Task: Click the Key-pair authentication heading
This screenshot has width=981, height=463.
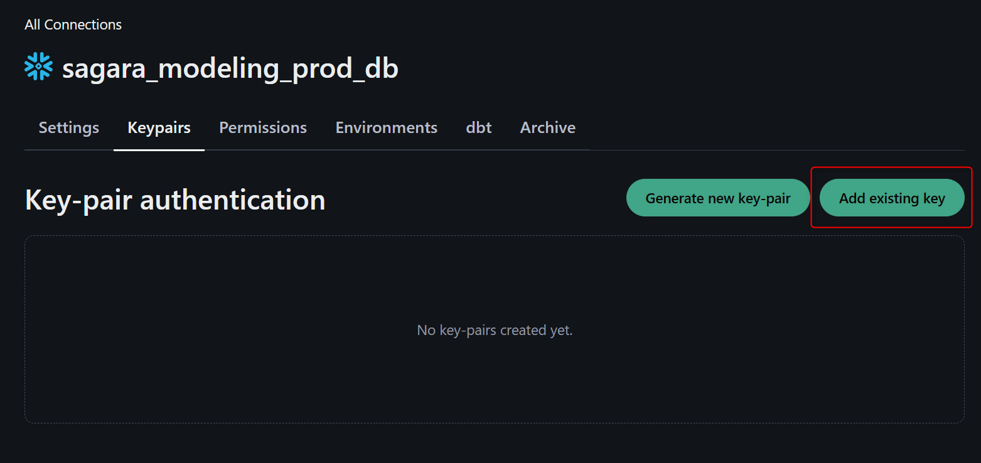Action: coord(175,200)
